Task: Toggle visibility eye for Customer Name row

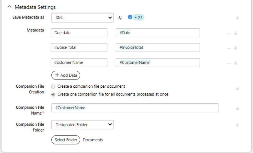Action: click(x=229, y=63)
